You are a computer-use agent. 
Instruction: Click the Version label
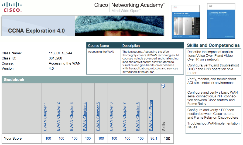coord(8,69)
